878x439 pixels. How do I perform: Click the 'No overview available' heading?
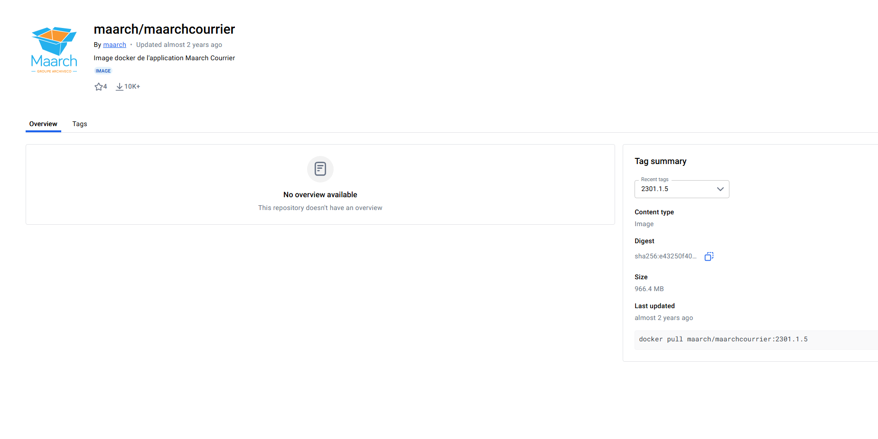[320, 195]
